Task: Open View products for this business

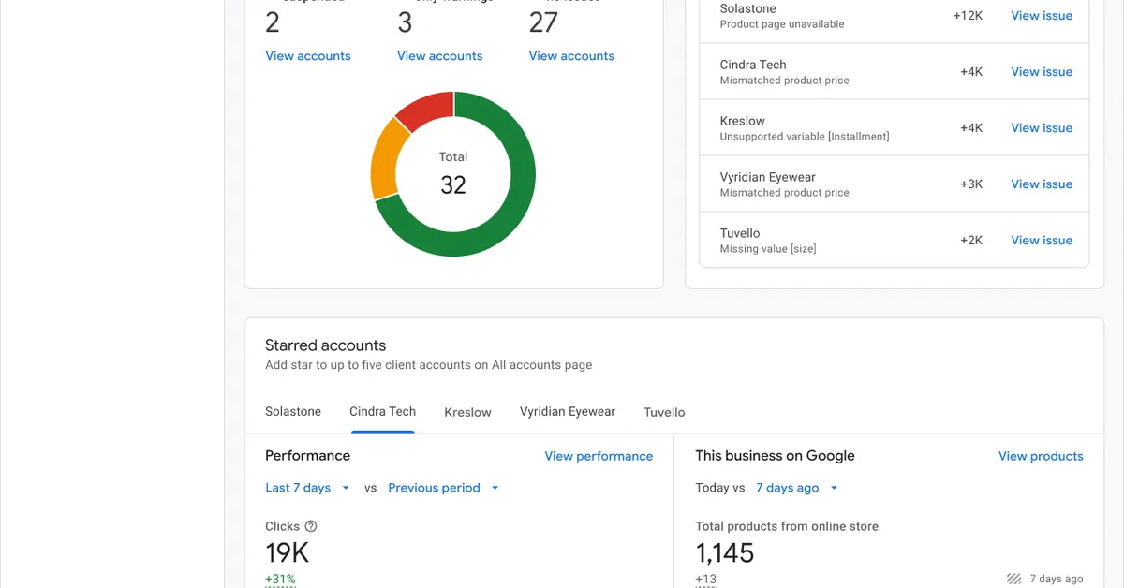Action: point(1041,456)
